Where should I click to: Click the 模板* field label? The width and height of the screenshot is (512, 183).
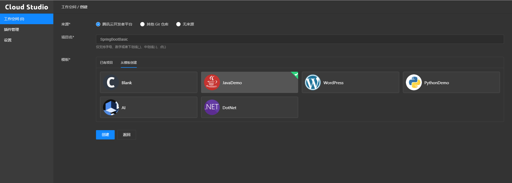[66, 59]
